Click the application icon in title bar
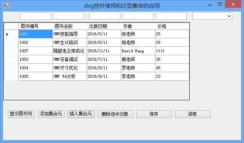The width and height of the screenshot is (244, 143). point(7,6)
